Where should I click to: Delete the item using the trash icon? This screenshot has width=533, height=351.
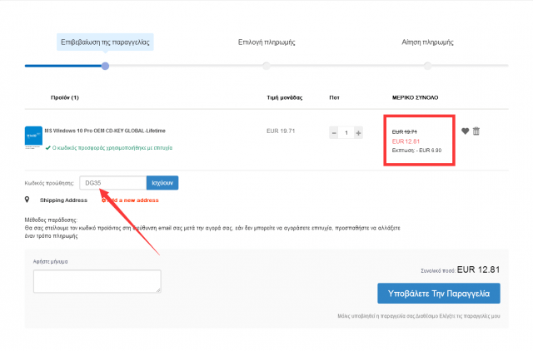point(476,131)
